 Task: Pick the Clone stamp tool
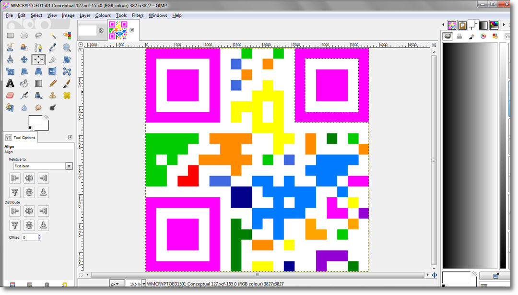53,95
